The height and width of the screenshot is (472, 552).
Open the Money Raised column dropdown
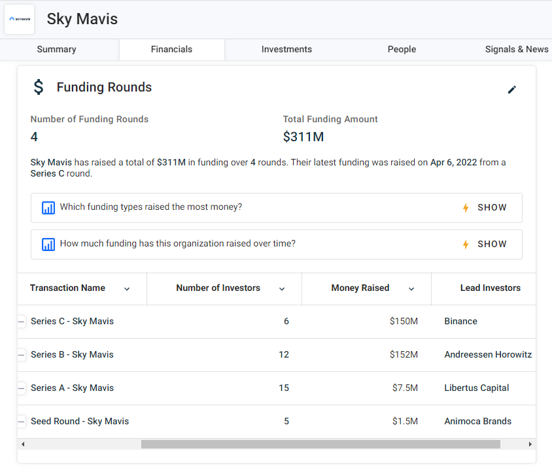(411, 289)
